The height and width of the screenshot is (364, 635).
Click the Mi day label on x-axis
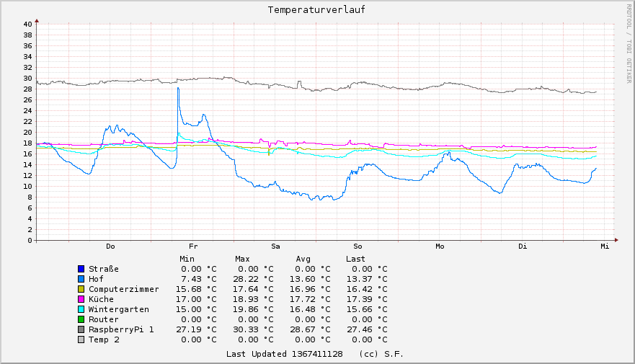[x=605, y=247]
